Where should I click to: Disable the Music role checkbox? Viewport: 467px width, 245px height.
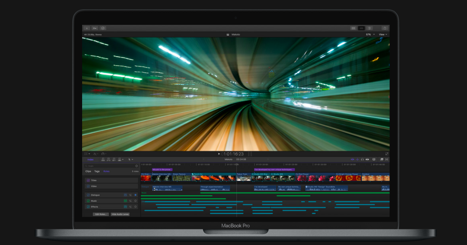click(88, 201)
